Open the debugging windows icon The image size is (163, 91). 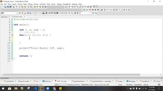(94, 7)
